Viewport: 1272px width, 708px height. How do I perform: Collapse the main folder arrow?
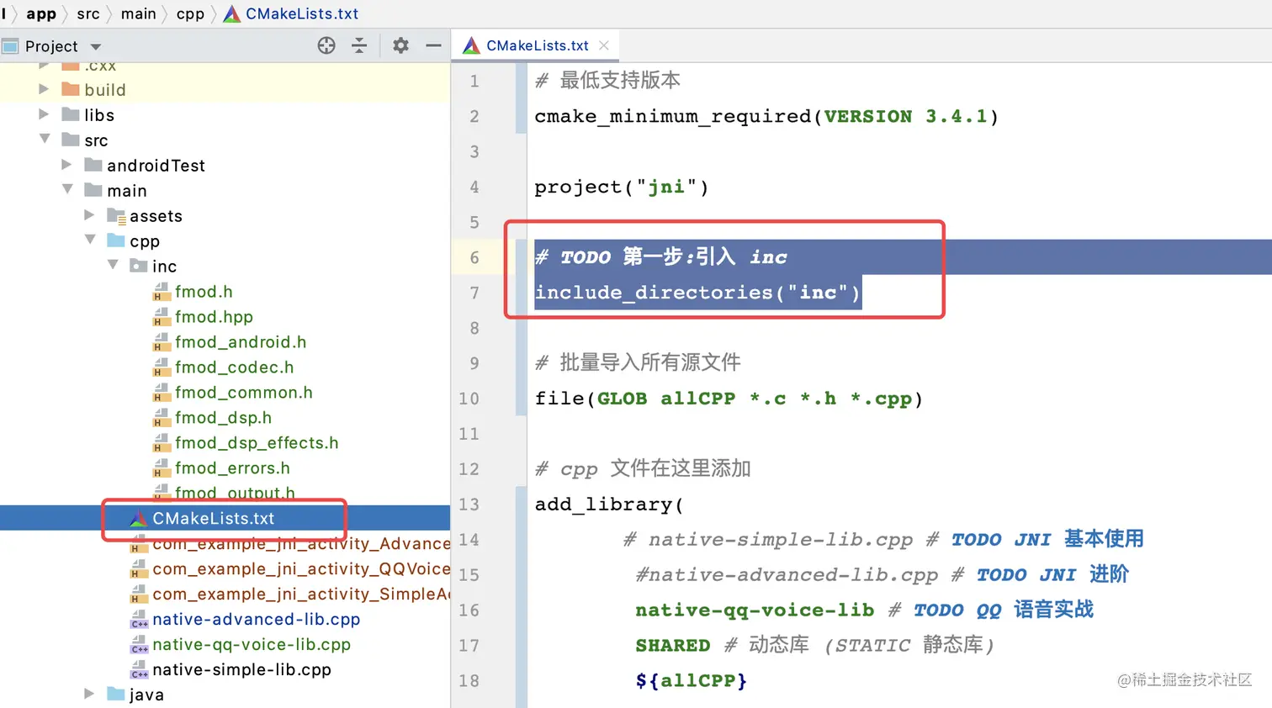tap(67, 189)
